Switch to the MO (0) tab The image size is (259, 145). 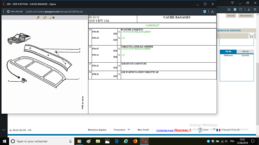(x=245, y=52)
